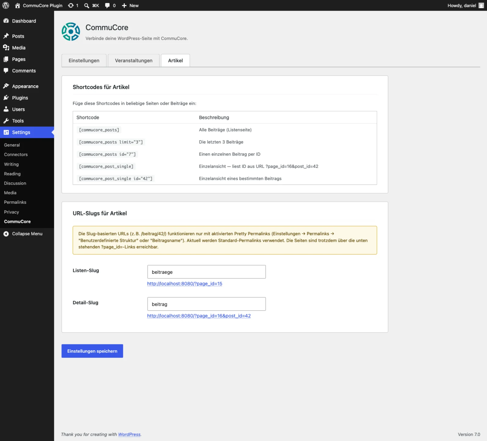Image resolution: width=487 pixels, height=441 pixels.
Task: Open Media under Settings submenu
Action: click(10, 192)
